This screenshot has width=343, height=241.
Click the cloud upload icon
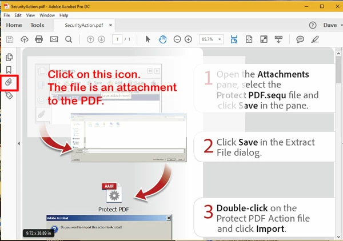click(x=25, y=39)
